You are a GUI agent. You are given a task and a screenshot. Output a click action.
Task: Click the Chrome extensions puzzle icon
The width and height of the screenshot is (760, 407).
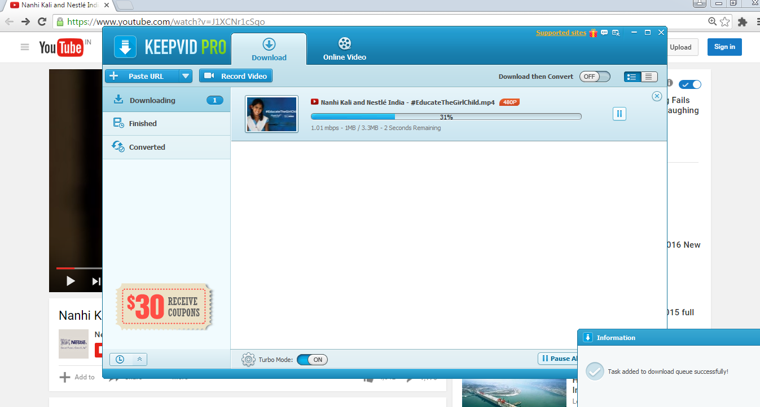point(743,22)
